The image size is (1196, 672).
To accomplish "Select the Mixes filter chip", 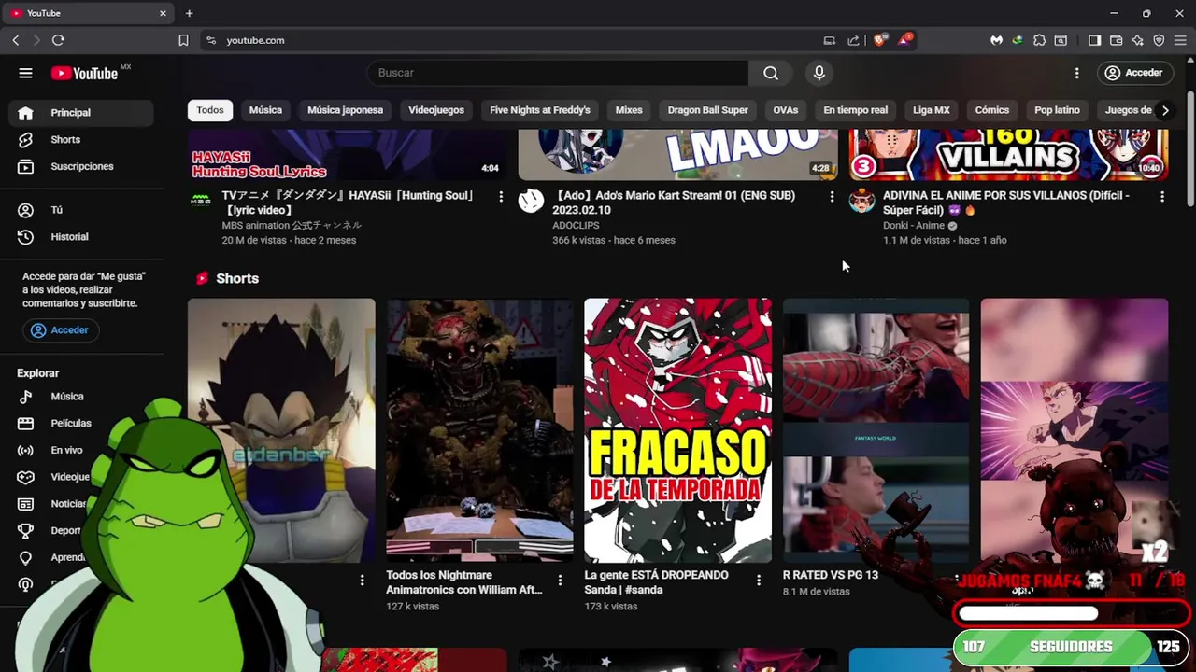I will point(629,110).
